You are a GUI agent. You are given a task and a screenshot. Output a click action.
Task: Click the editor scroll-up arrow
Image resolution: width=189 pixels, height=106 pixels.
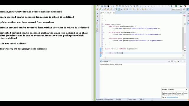point(183,16)
